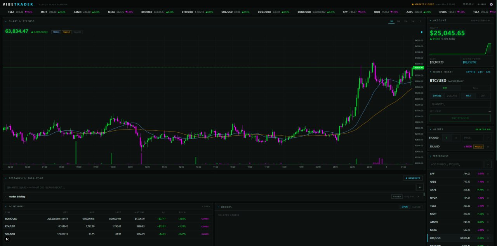Image resolution: width=497 pixels, height=246 pixels.
Task: Remove NVDA from the watchlist
Action: pos(488,198)
